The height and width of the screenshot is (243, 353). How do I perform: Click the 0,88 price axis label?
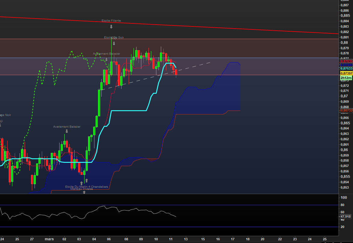(345, 43)
